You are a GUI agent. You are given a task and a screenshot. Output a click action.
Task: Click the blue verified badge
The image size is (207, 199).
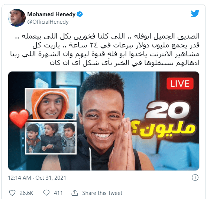point(80,14)
